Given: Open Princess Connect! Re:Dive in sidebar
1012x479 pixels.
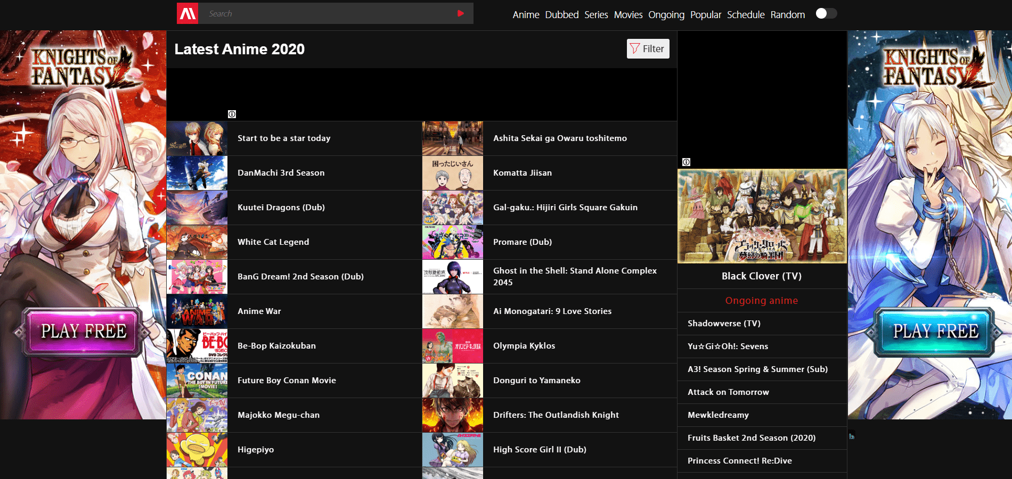Looking at the screenshot, I should 739,461.
